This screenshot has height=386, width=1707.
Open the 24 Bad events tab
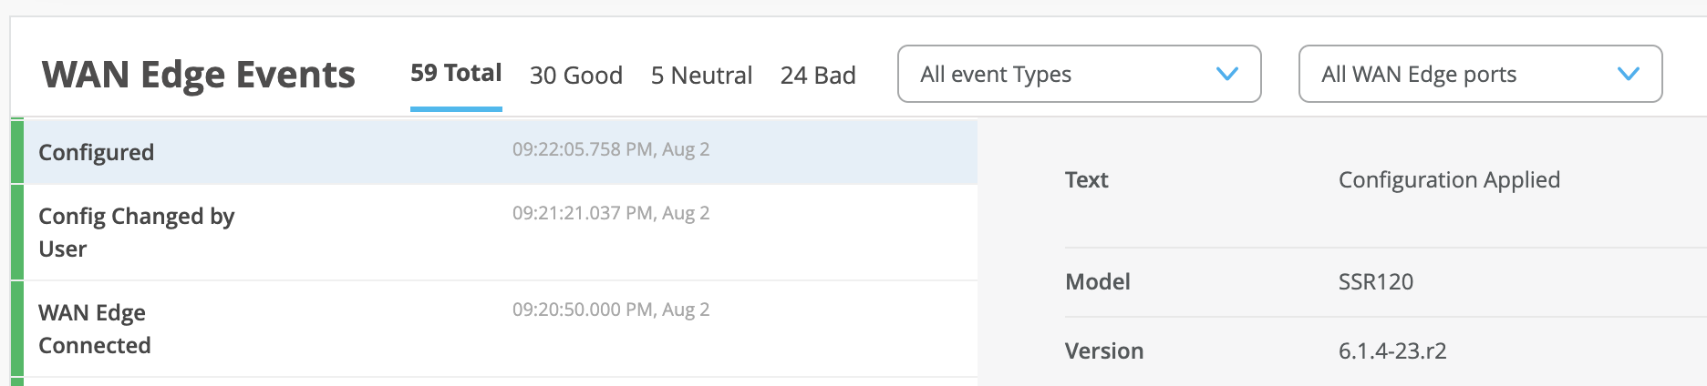point(818,76)
